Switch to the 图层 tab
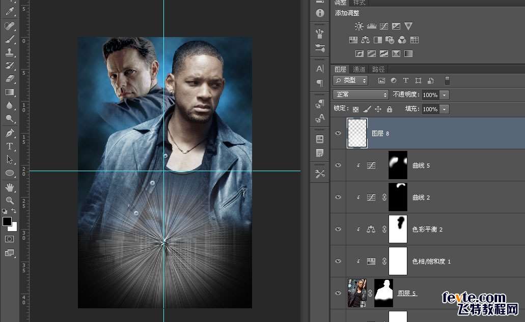The height and width of the screenshot is (322, 525). click(340, 69)
